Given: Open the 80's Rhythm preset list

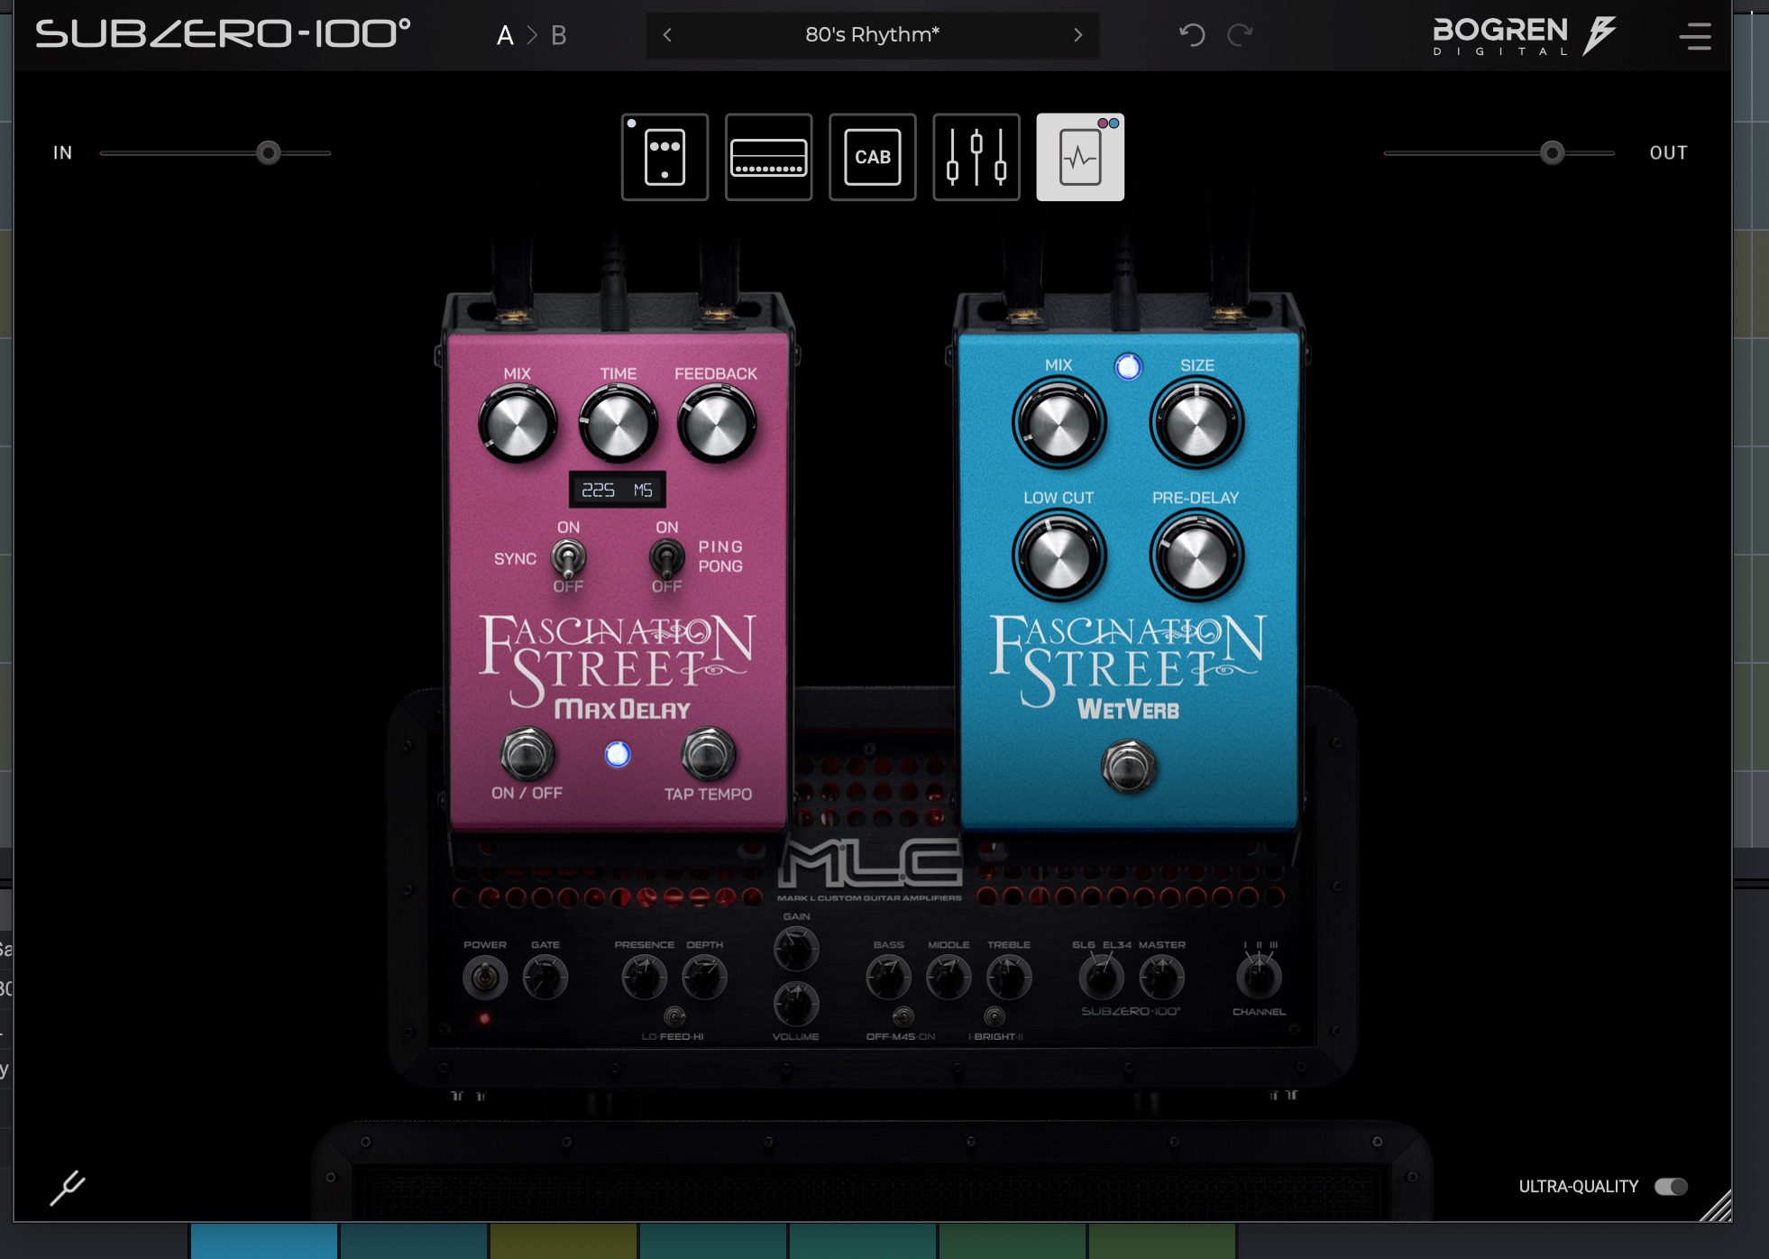Looking at the screenshot, I should (872, 35).
